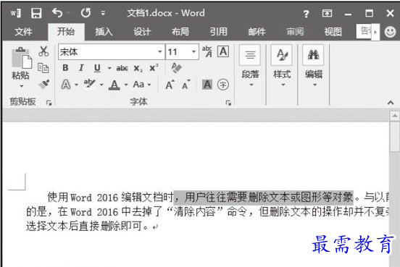Undo the last action

click(57, 13)
